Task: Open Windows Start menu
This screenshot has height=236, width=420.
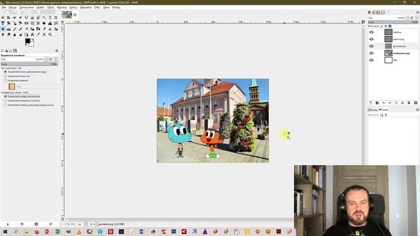Action: coord(5,231)
